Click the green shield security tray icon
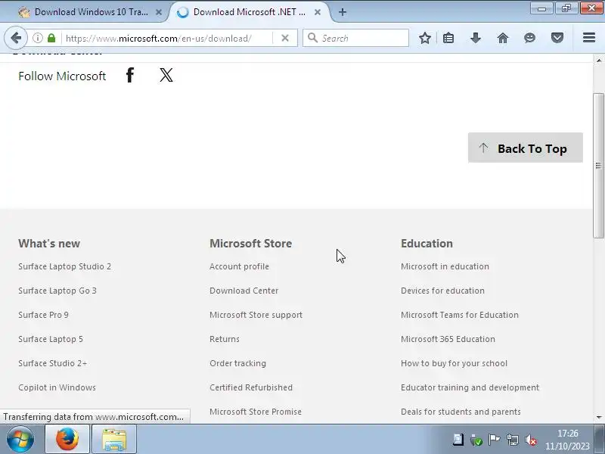The height and width of the screenshot is (454, 605). 476,440
